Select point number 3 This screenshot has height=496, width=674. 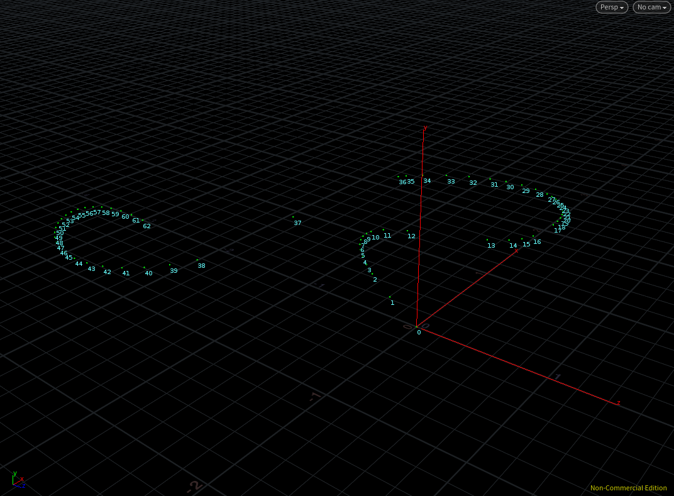[x=369, y=270]
